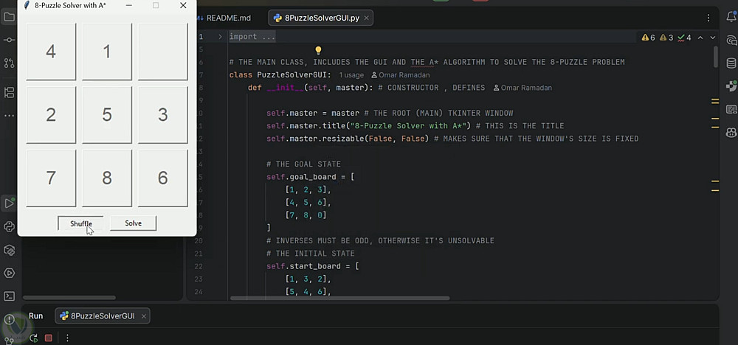
Task: Click the Run panel title label
Action: 35,316
